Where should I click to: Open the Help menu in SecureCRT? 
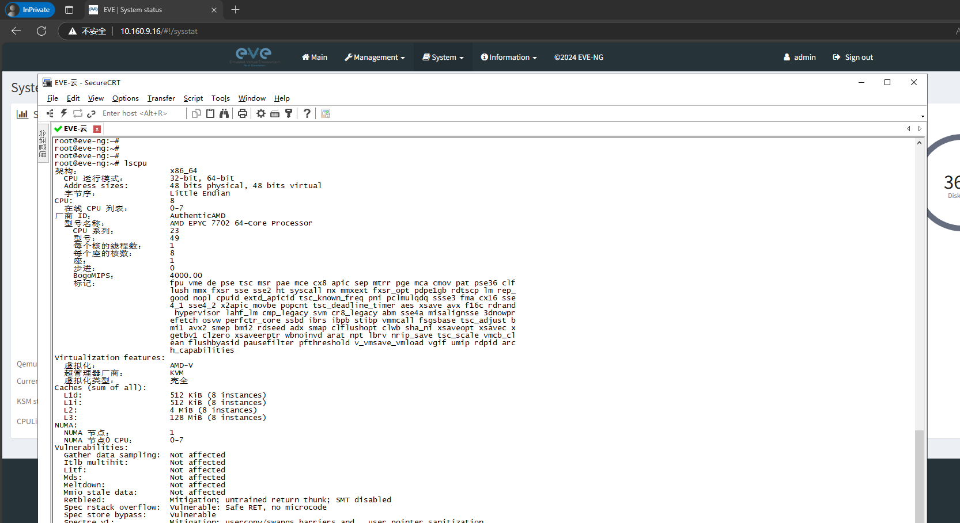tap(282, 98)
